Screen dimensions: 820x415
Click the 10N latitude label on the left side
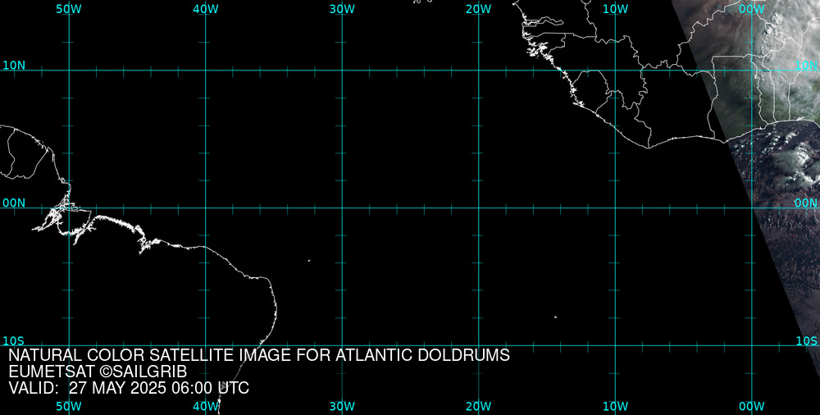click(14, 66)
